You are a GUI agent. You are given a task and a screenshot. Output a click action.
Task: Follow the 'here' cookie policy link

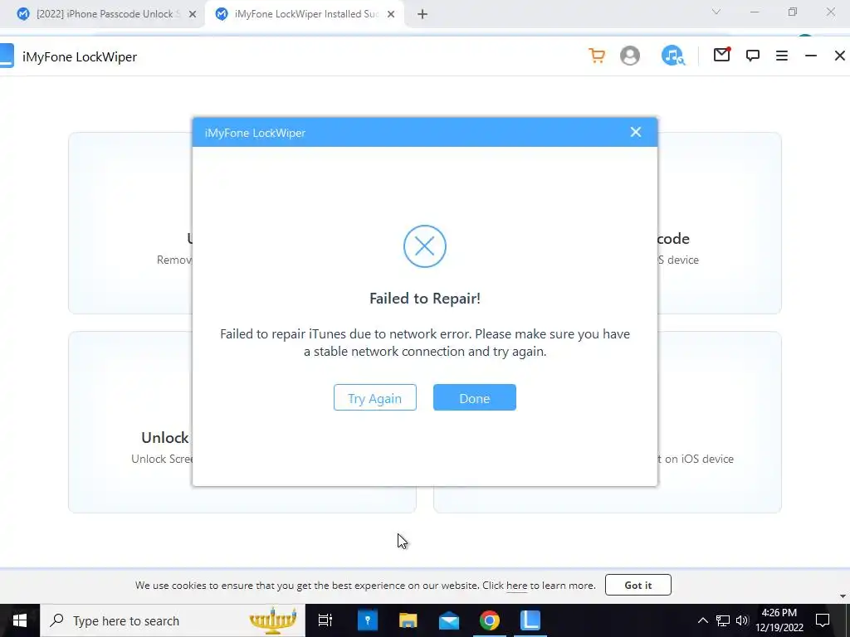point(516,586)
